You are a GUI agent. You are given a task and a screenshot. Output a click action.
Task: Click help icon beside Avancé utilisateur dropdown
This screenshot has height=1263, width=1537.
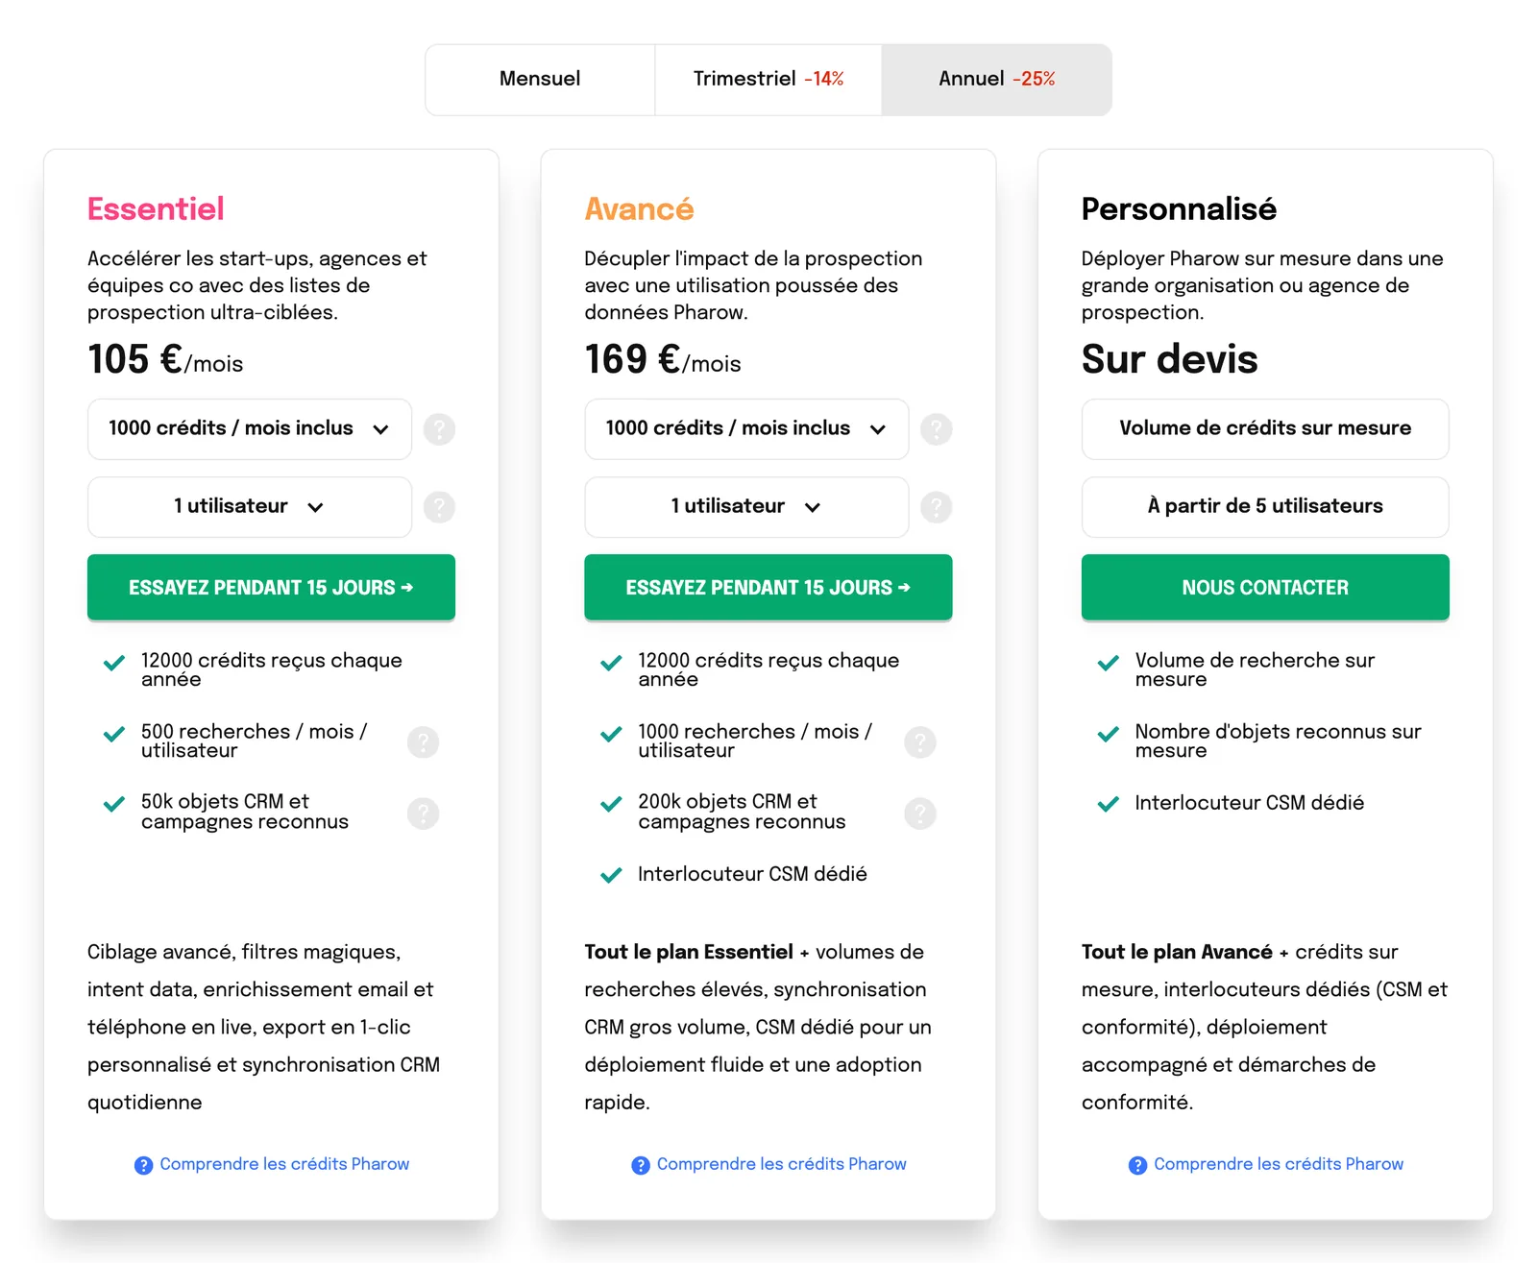tap(937, 507)
